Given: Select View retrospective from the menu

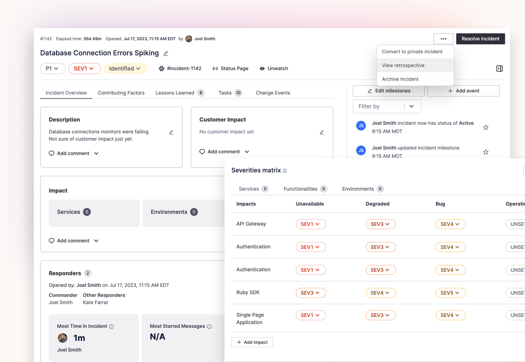Looking at the screenshot, I should click(403, 65).
